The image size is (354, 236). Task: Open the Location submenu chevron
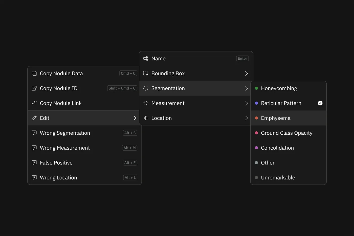tap(246, 118)
